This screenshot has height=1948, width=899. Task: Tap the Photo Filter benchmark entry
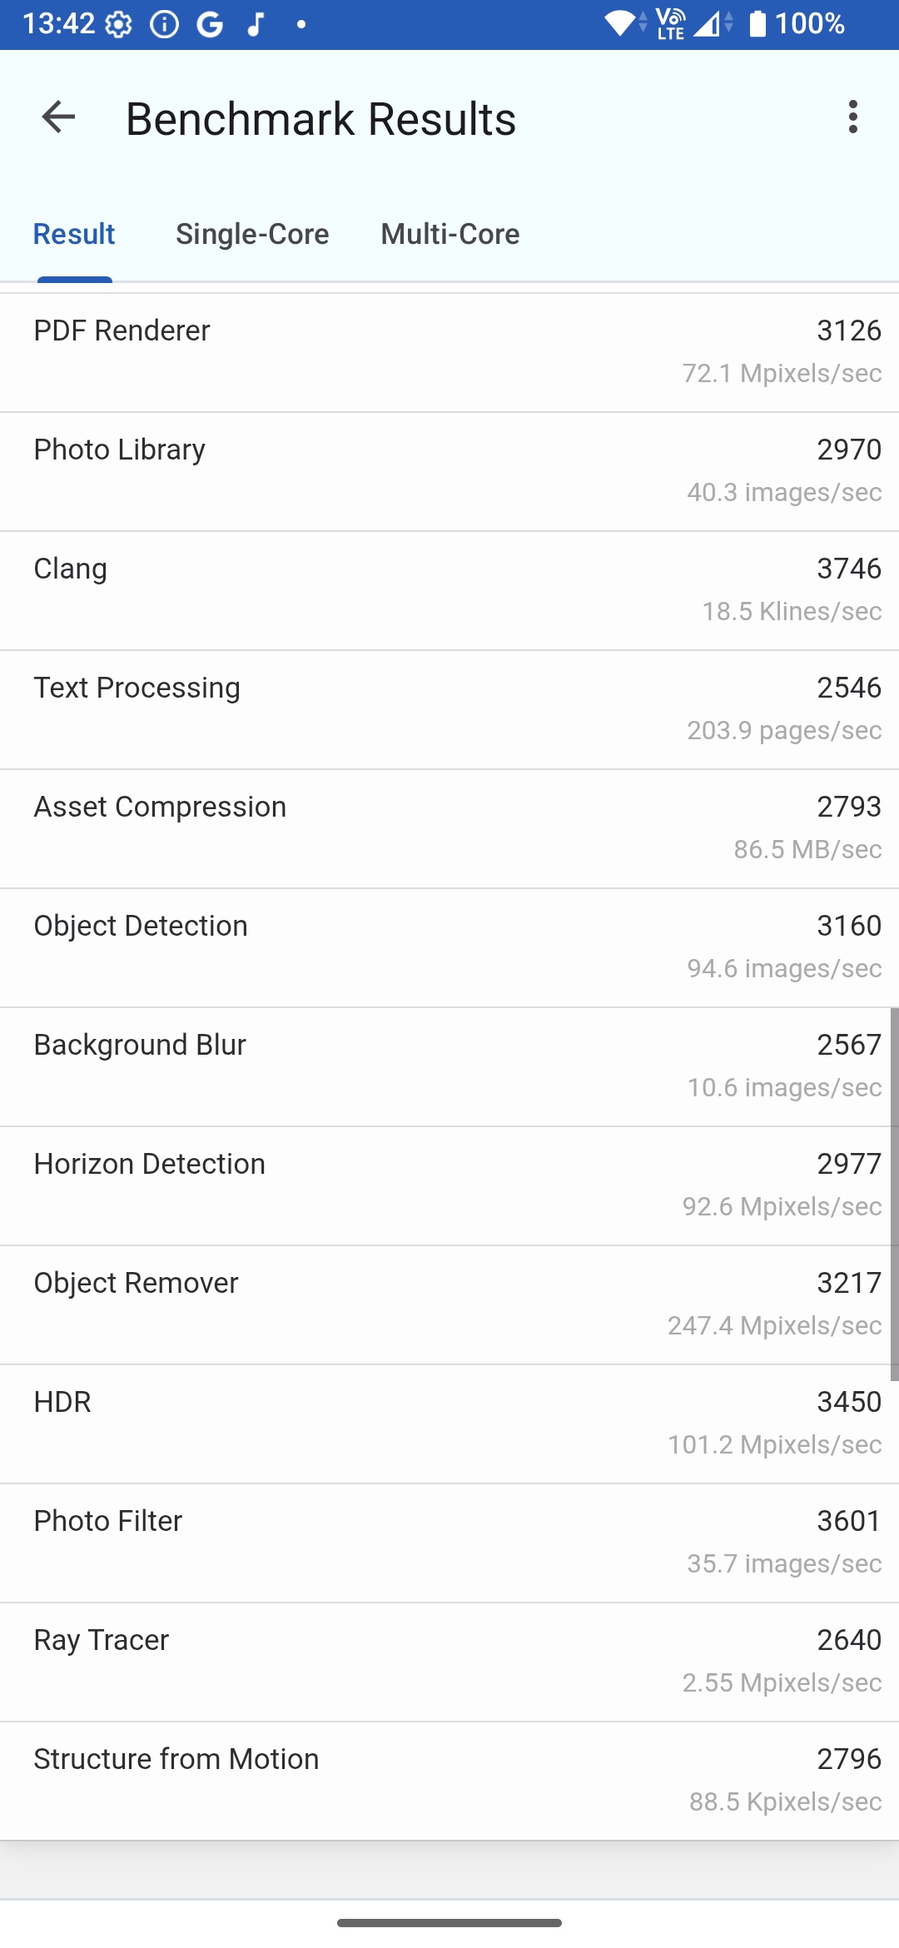[449, 1543]
